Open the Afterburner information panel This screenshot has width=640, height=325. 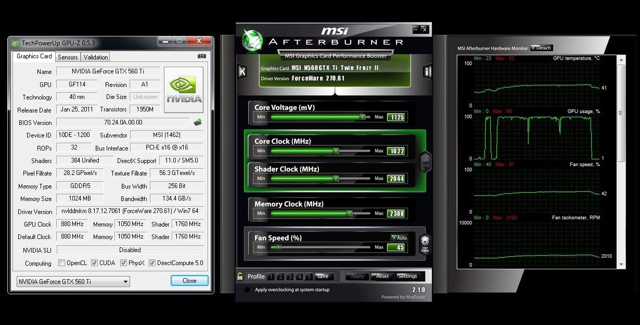[x=427, y=72]
